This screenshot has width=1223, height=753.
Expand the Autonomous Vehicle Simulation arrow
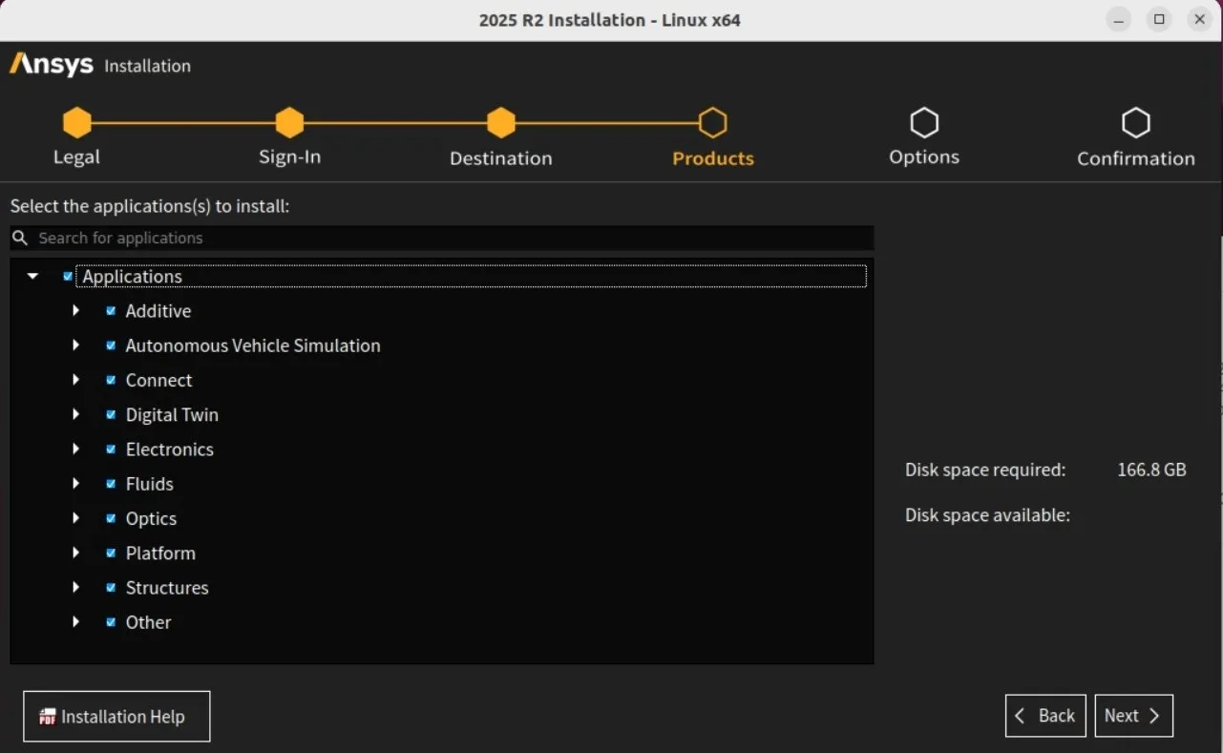click(x=76, y=345)
